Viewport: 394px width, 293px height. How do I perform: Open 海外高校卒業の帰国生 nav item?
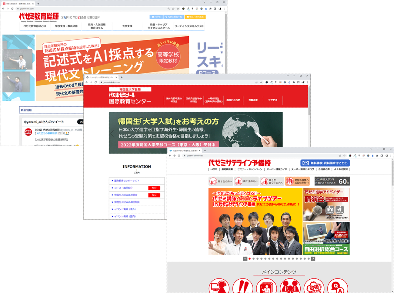(174, 100)
